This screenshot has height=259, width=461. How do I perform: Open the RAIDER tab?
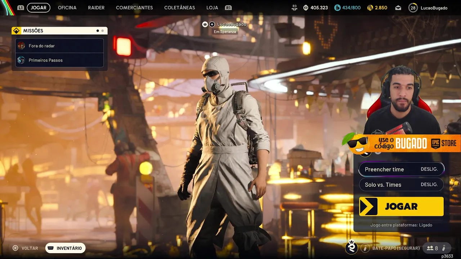96,8
